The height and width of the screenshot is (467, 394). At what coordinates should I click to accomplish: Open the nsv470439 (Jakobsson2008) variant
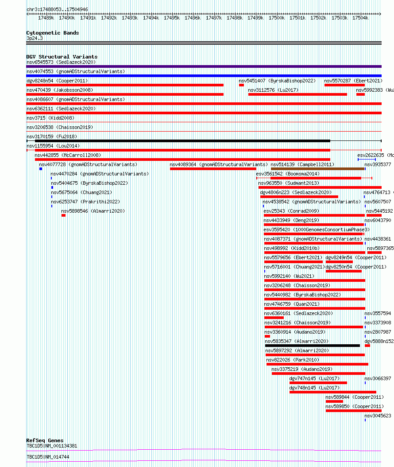[x=60, y=90]
